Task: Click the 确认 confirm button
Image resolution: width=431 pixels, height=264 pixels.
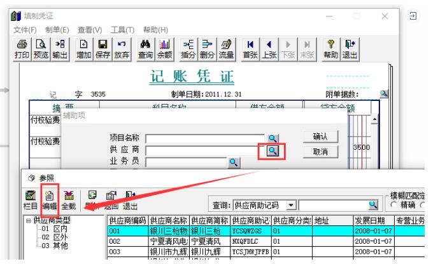Action: point(320,136)
